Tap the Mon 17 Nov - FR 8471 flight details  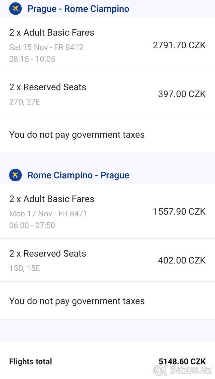coord(48,214)
